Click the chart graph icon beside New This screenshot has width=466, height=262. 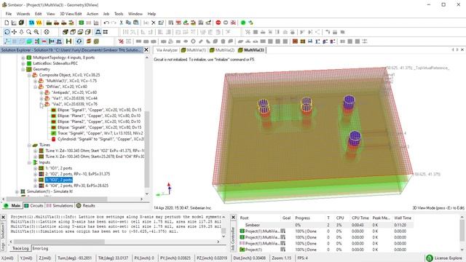[14, 23]
